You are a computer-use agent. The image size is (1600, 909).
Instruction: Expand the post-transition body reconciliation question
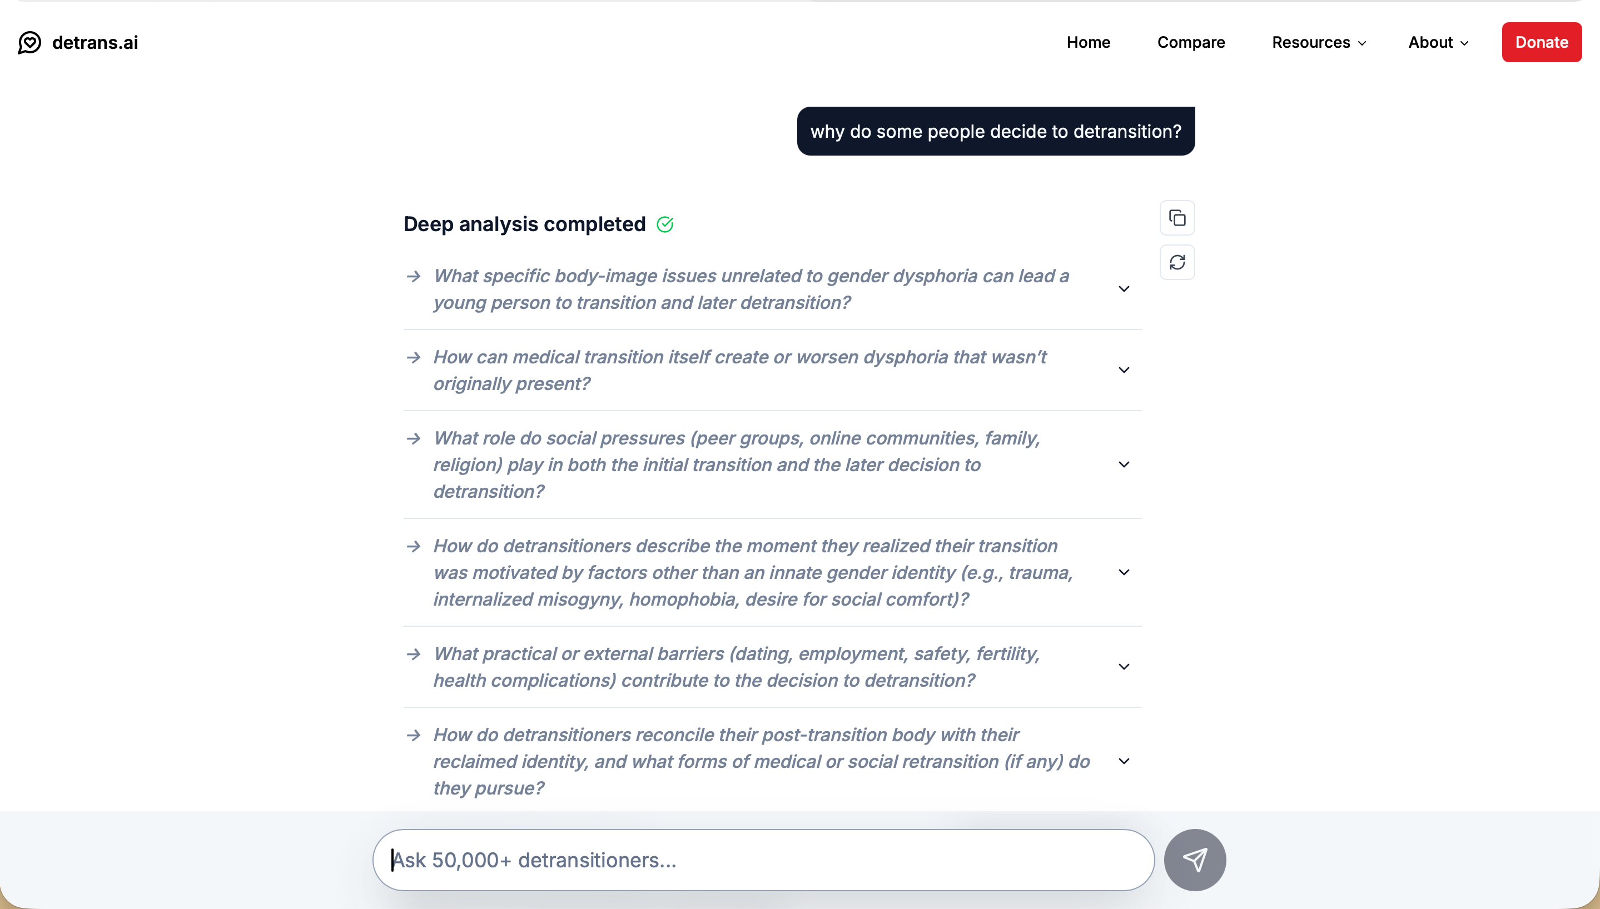(1124, 761)
